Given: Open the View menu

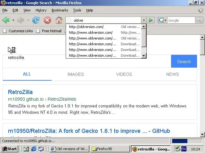Looking at the screenshot, I should pyautogui.click(x=27, y=10).
